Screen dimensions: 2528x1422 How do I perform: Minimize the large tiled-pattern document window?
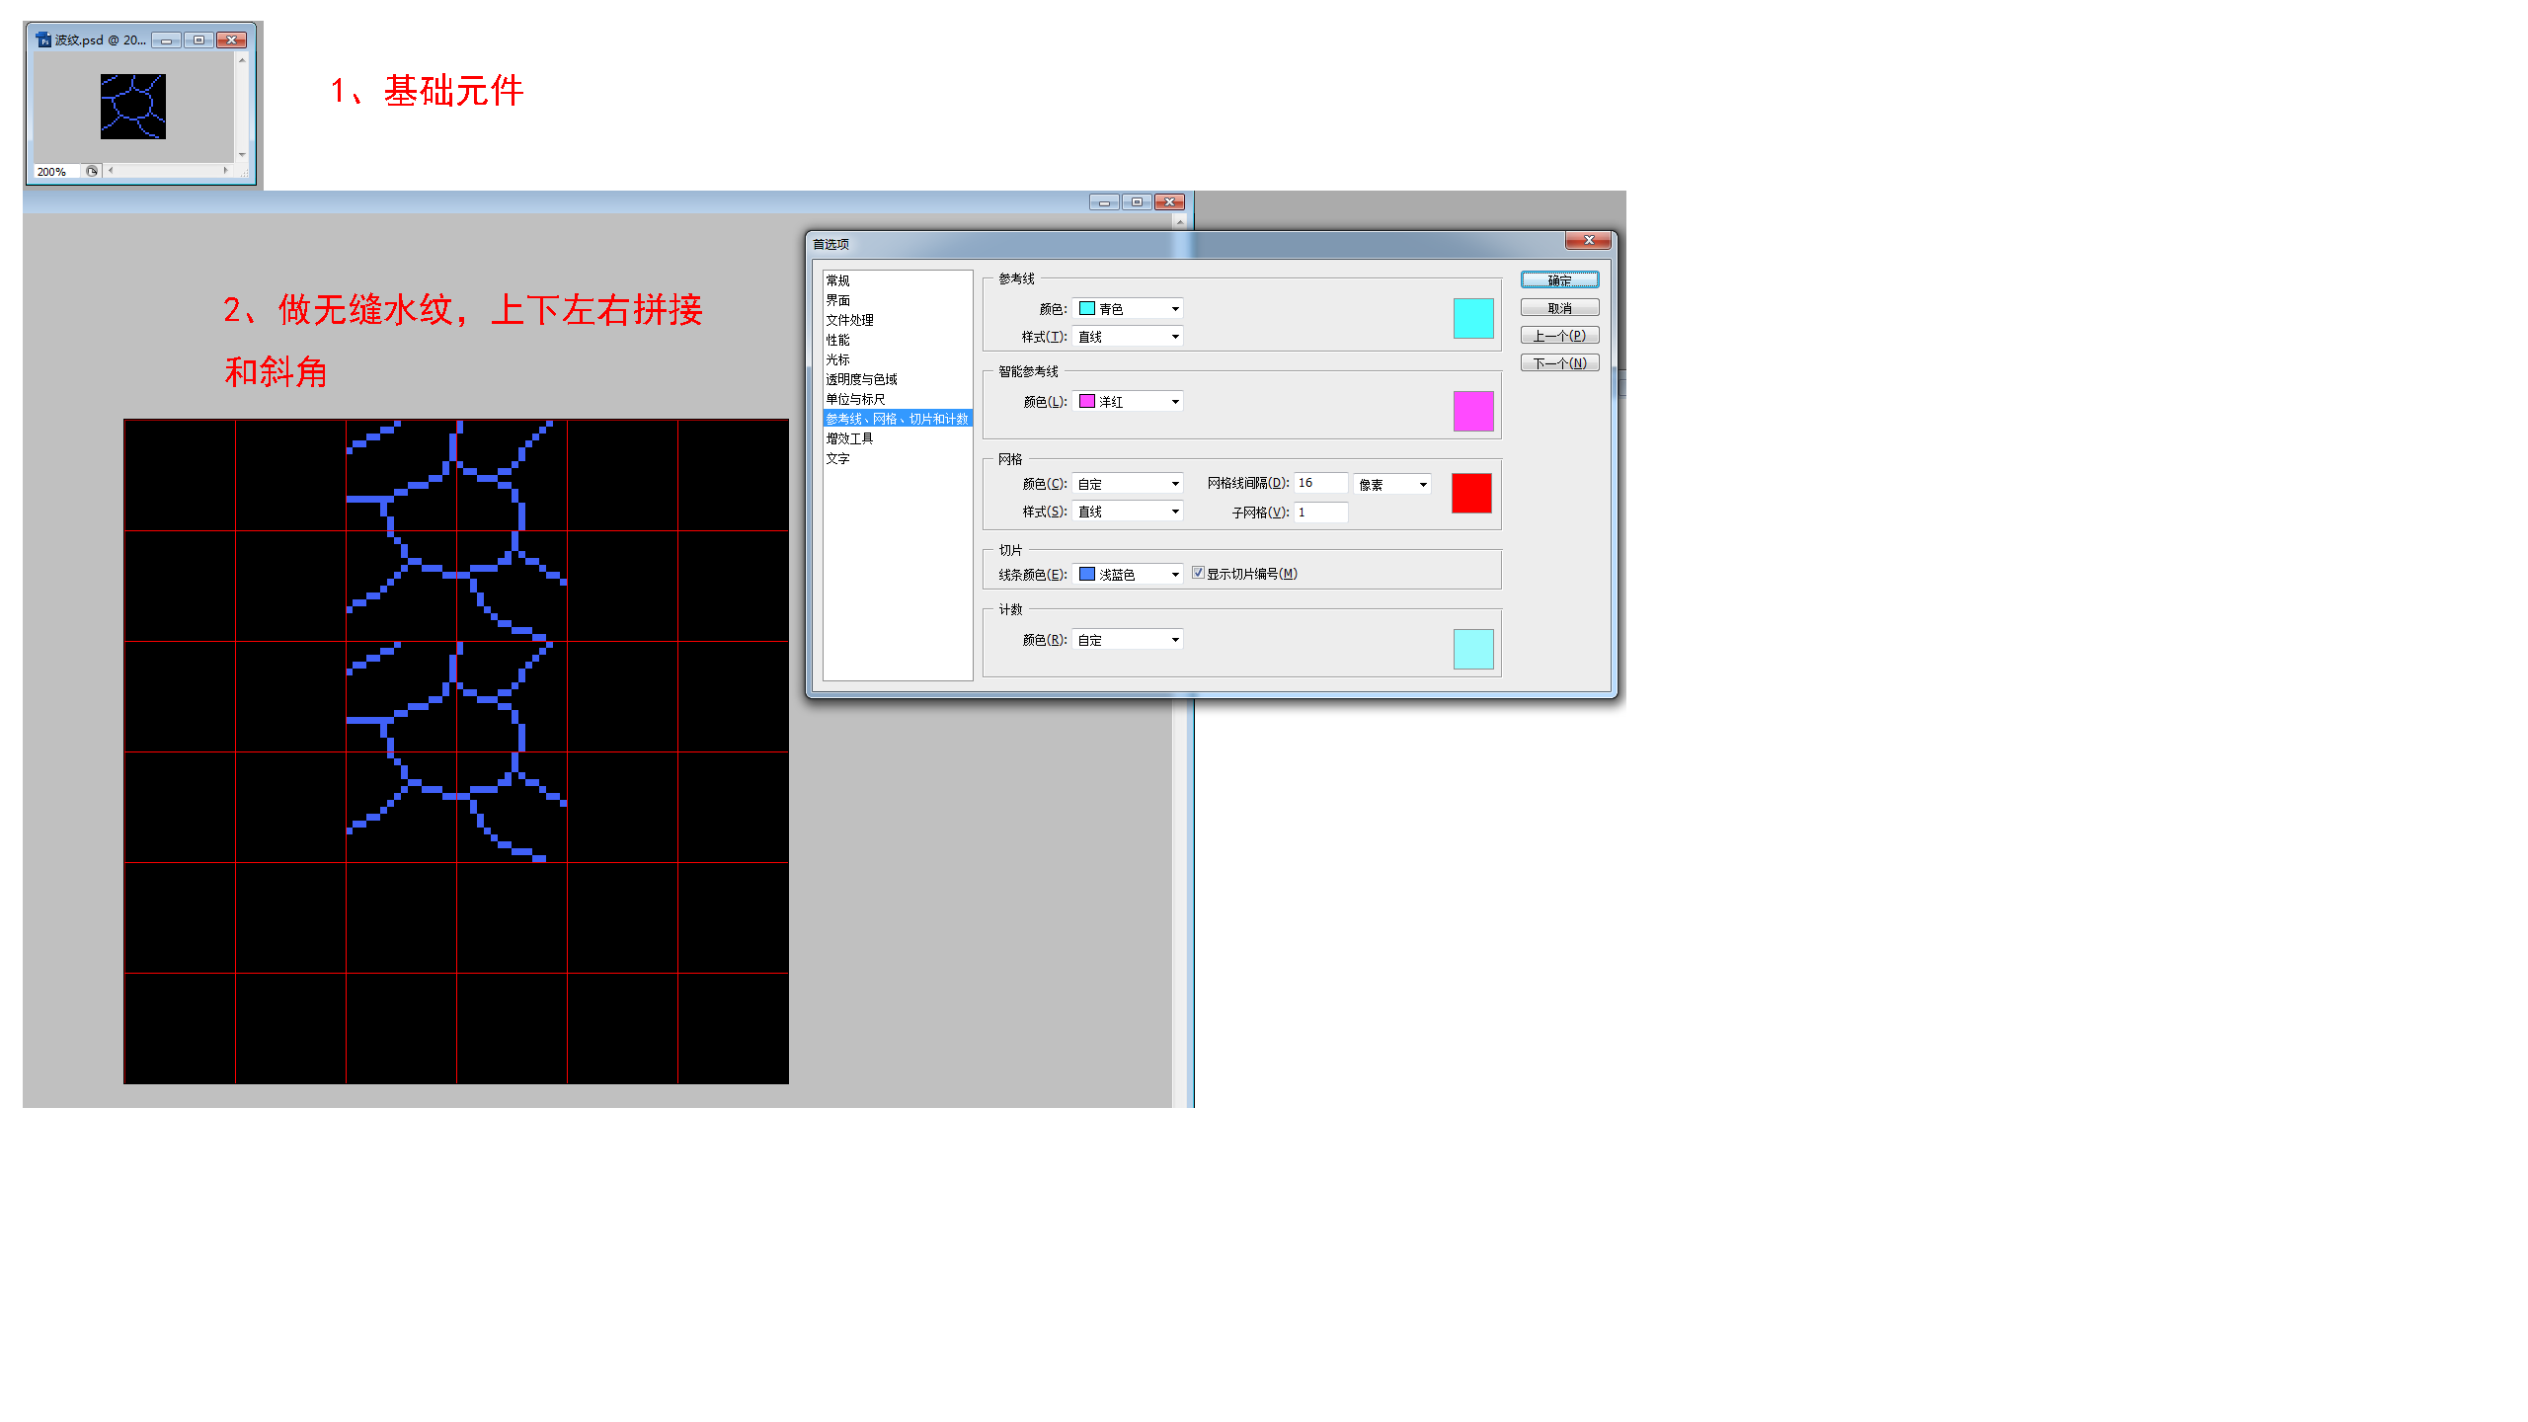tap(1104, 202)
